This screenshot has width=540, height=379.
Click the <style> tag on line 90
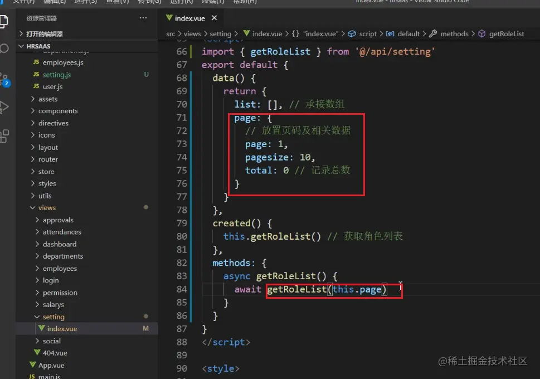pyautogui.click(x=221, y=368)
